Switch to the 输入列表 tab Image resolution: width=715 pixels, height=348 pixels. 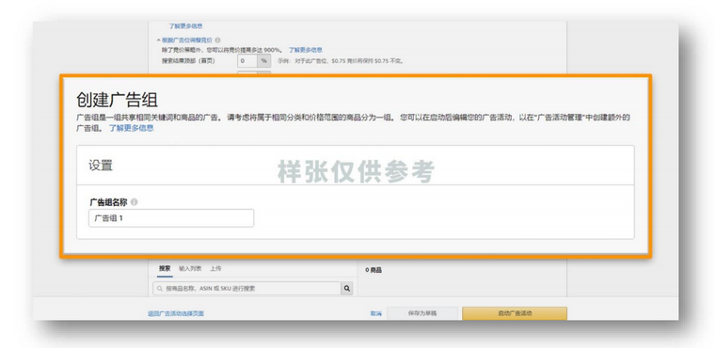tap(190, 269)
